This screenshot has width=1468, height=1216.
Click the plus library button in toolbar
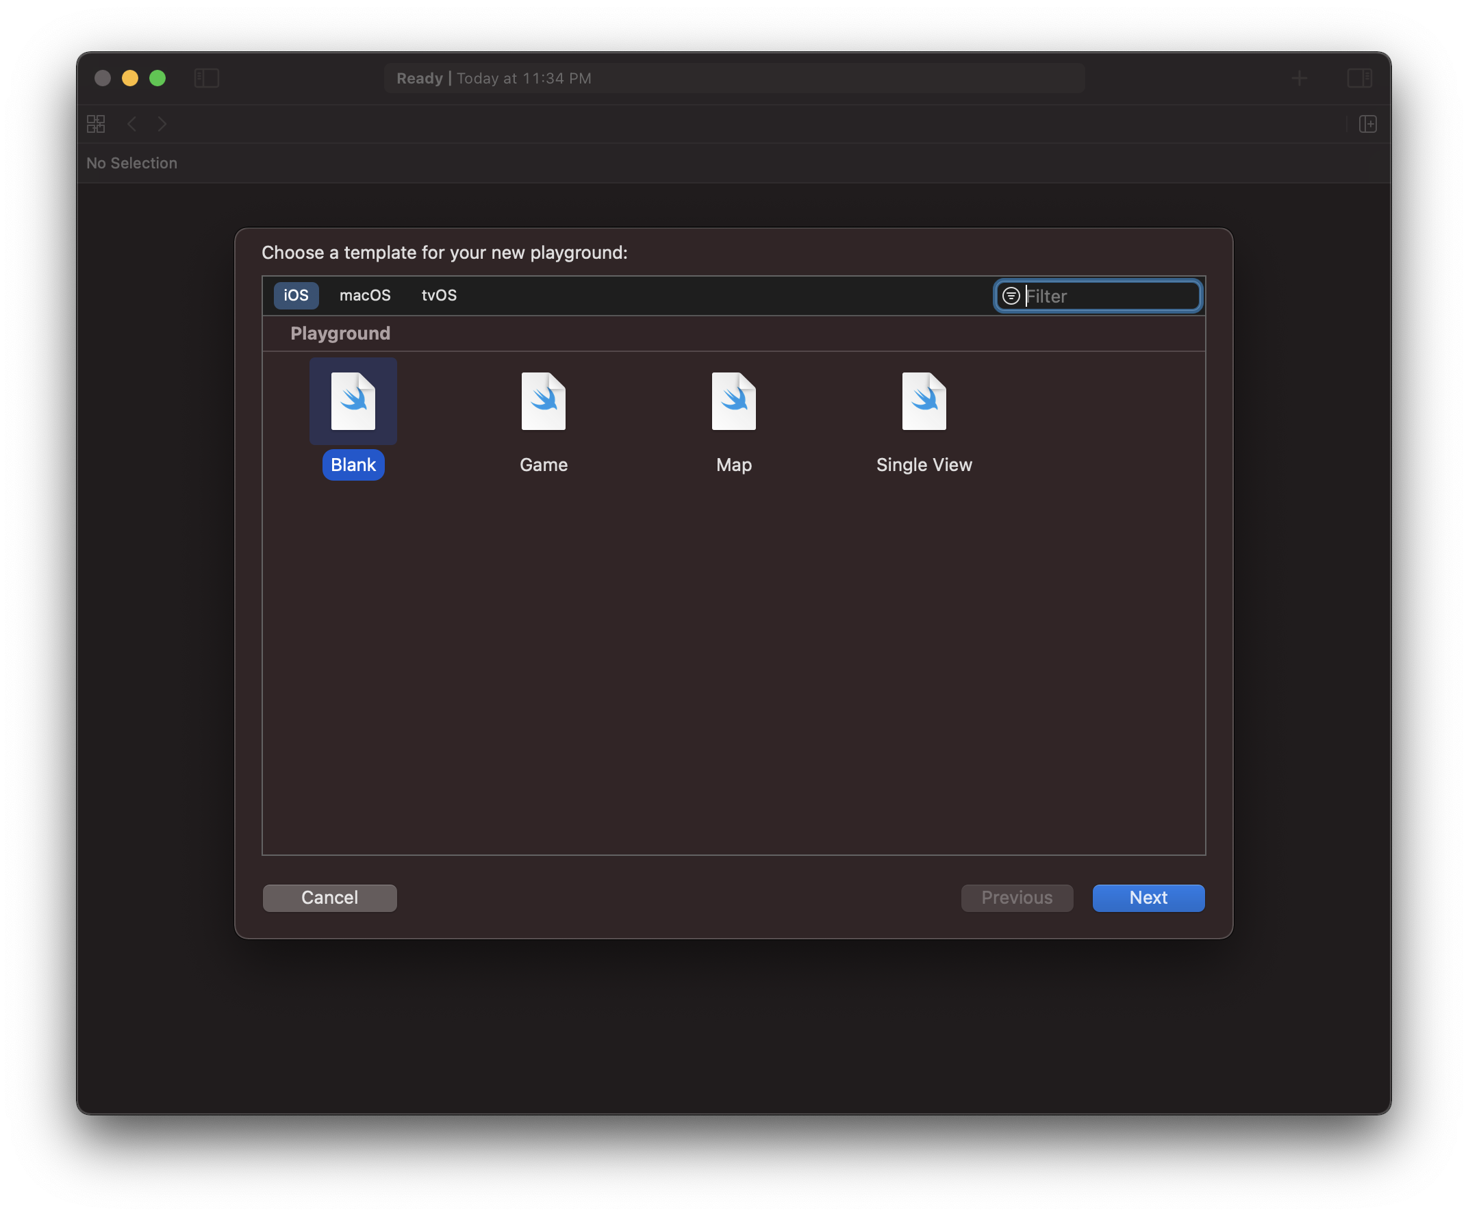pyautogui.click(x=1299, y=77)
